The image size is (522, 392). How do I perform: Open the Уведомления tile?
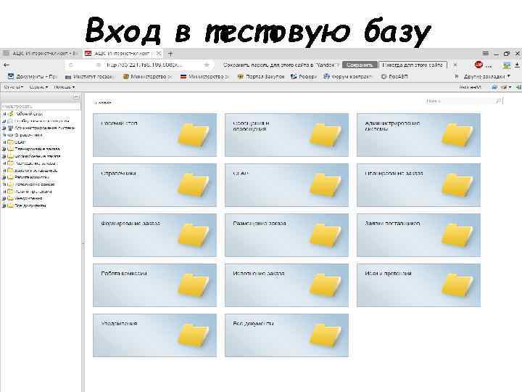155,335
